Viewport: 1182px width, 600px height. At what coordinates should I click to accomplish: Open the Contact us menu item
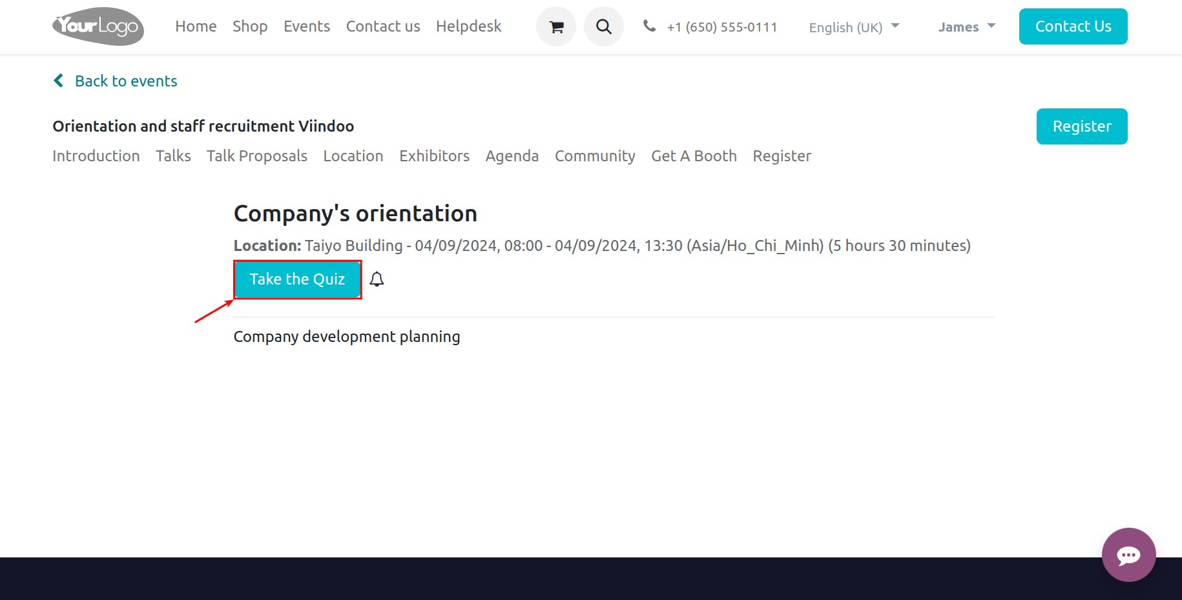pyautogui.click(x=383, y=26)
